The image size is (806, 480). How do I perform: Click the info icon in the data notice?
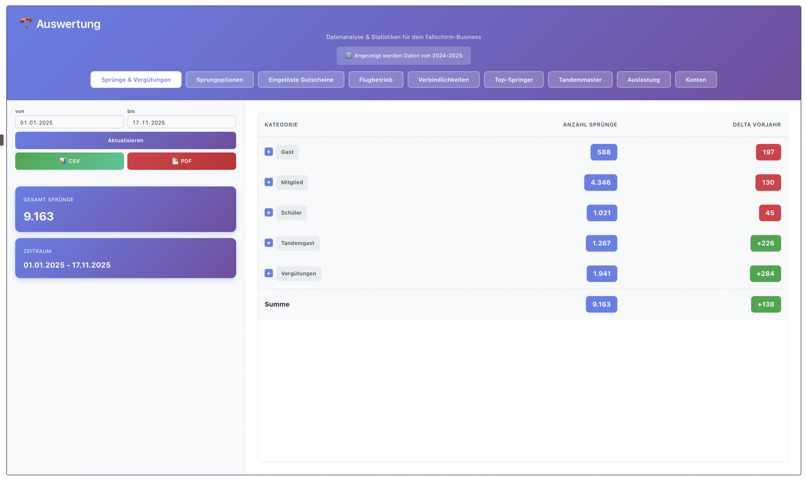[348, 56]
